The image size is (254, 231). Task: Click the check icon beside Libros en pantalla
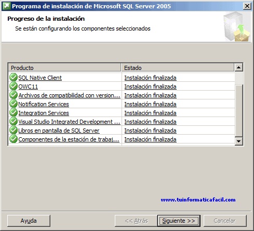point(14,130)
